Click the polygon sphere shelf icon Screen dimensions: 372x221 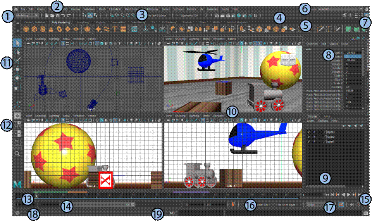tap(26, 29)
